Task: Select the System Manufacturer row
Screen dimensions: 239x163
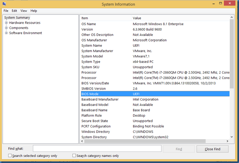Action: (155, 51)
